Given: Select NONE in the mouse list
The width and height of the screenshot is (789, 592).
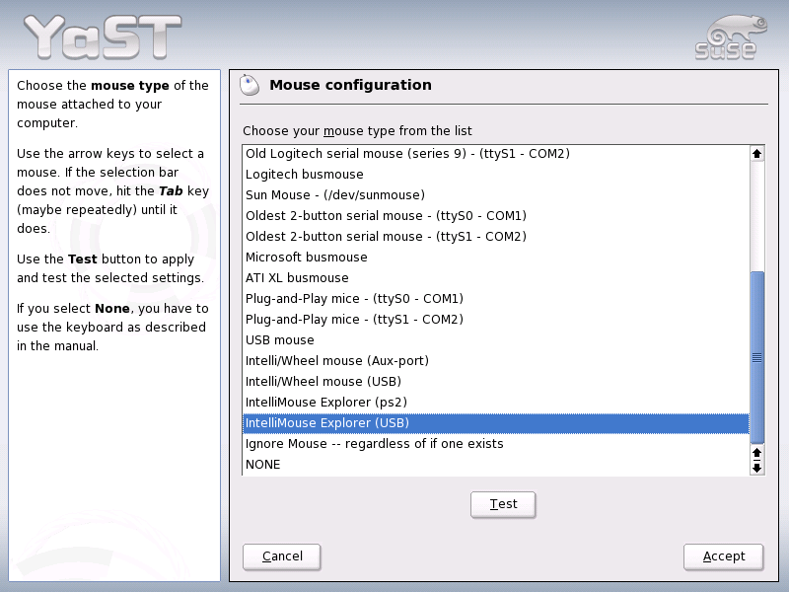Looking at the screenshot, I should pos(496,464).
